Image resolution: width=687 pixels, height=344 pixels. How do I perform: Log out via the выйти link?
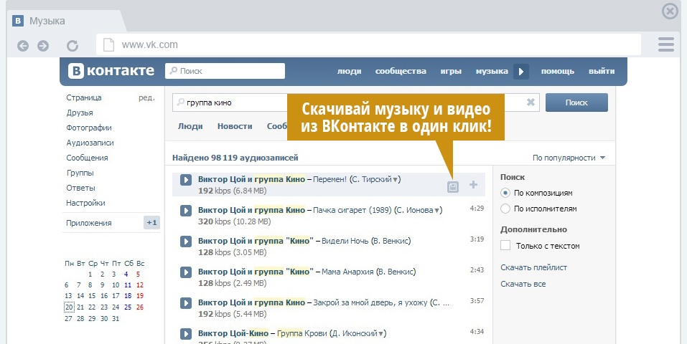click(x=602, y=72)
